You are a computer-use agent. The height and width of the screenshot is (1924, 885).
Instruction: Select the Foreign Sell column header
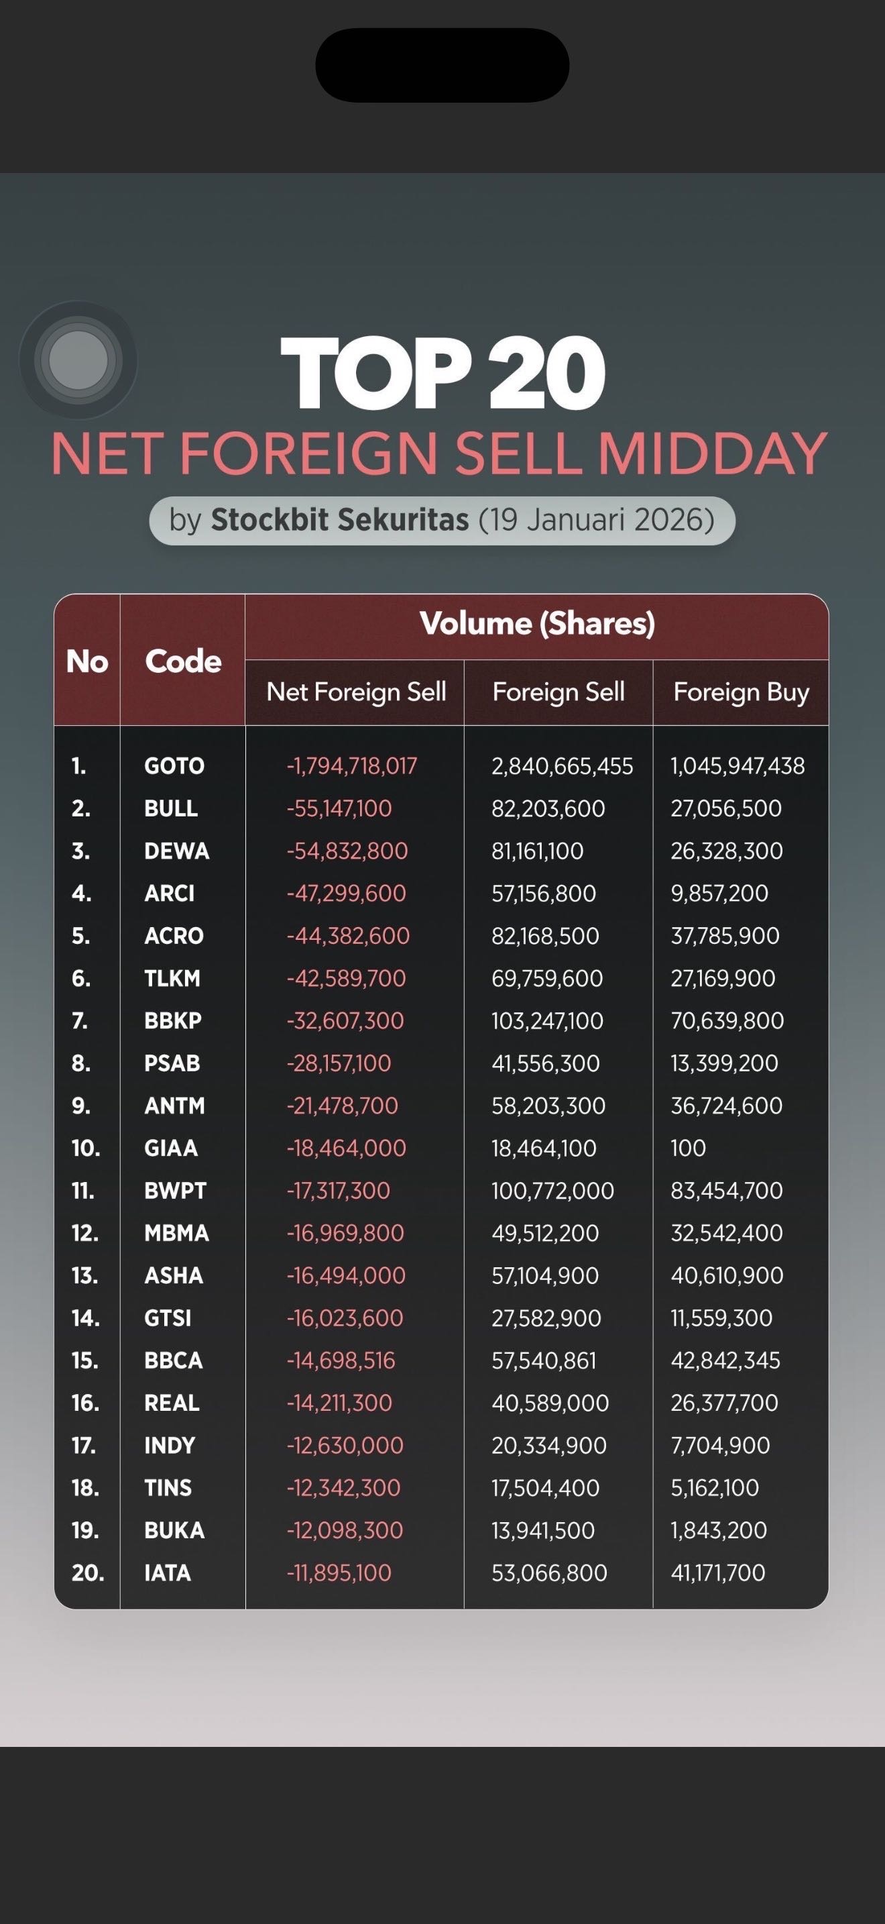coord(558,692)
